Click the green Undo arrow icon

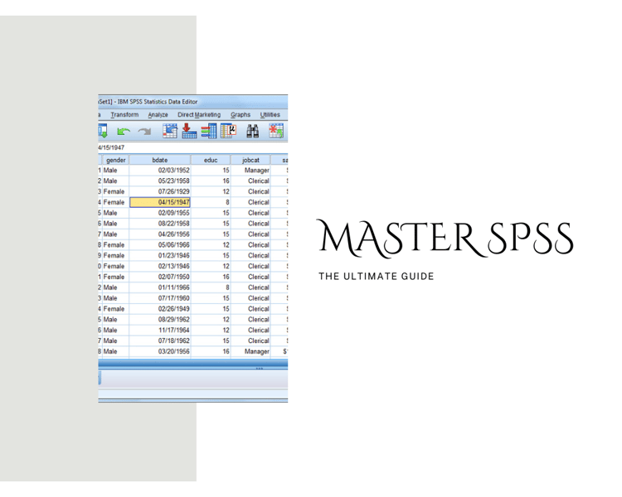(124, 131)
